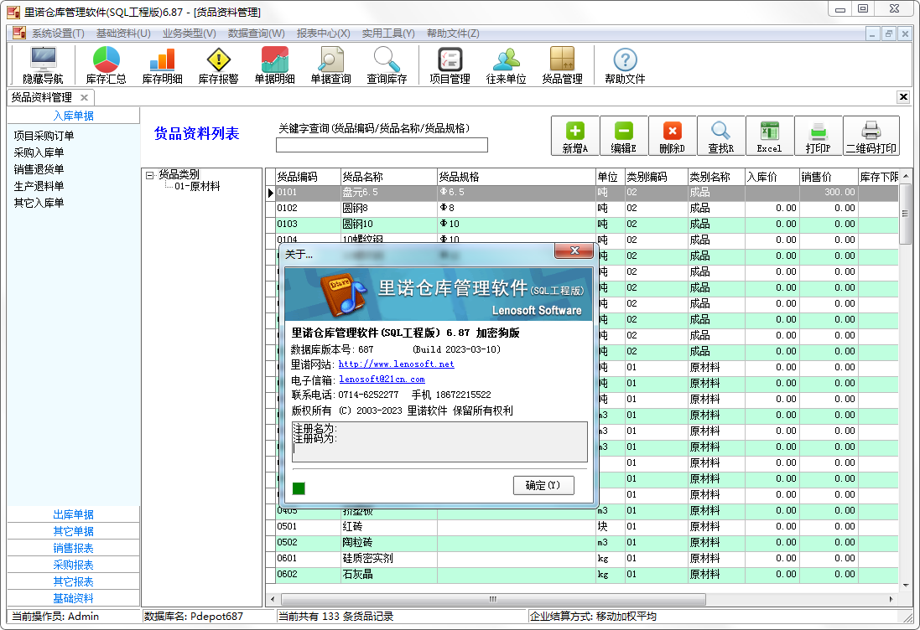Viewport: 920px width, 630px height.
Task: Open 基础资料(U) menu
Action: [x=123, y=34]
